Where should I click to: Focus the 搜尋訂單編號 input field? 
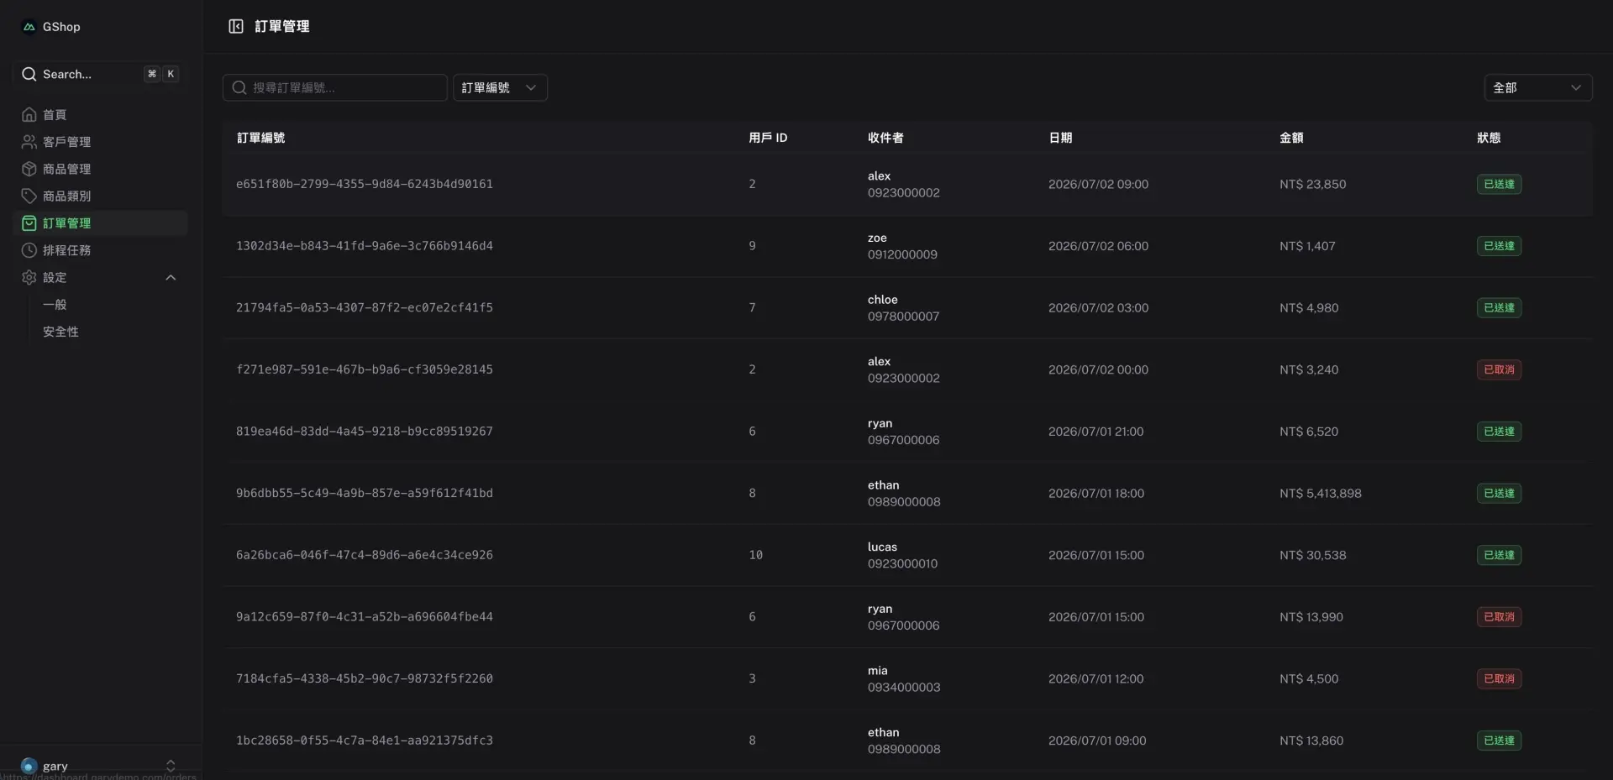[x=334, y=87]
